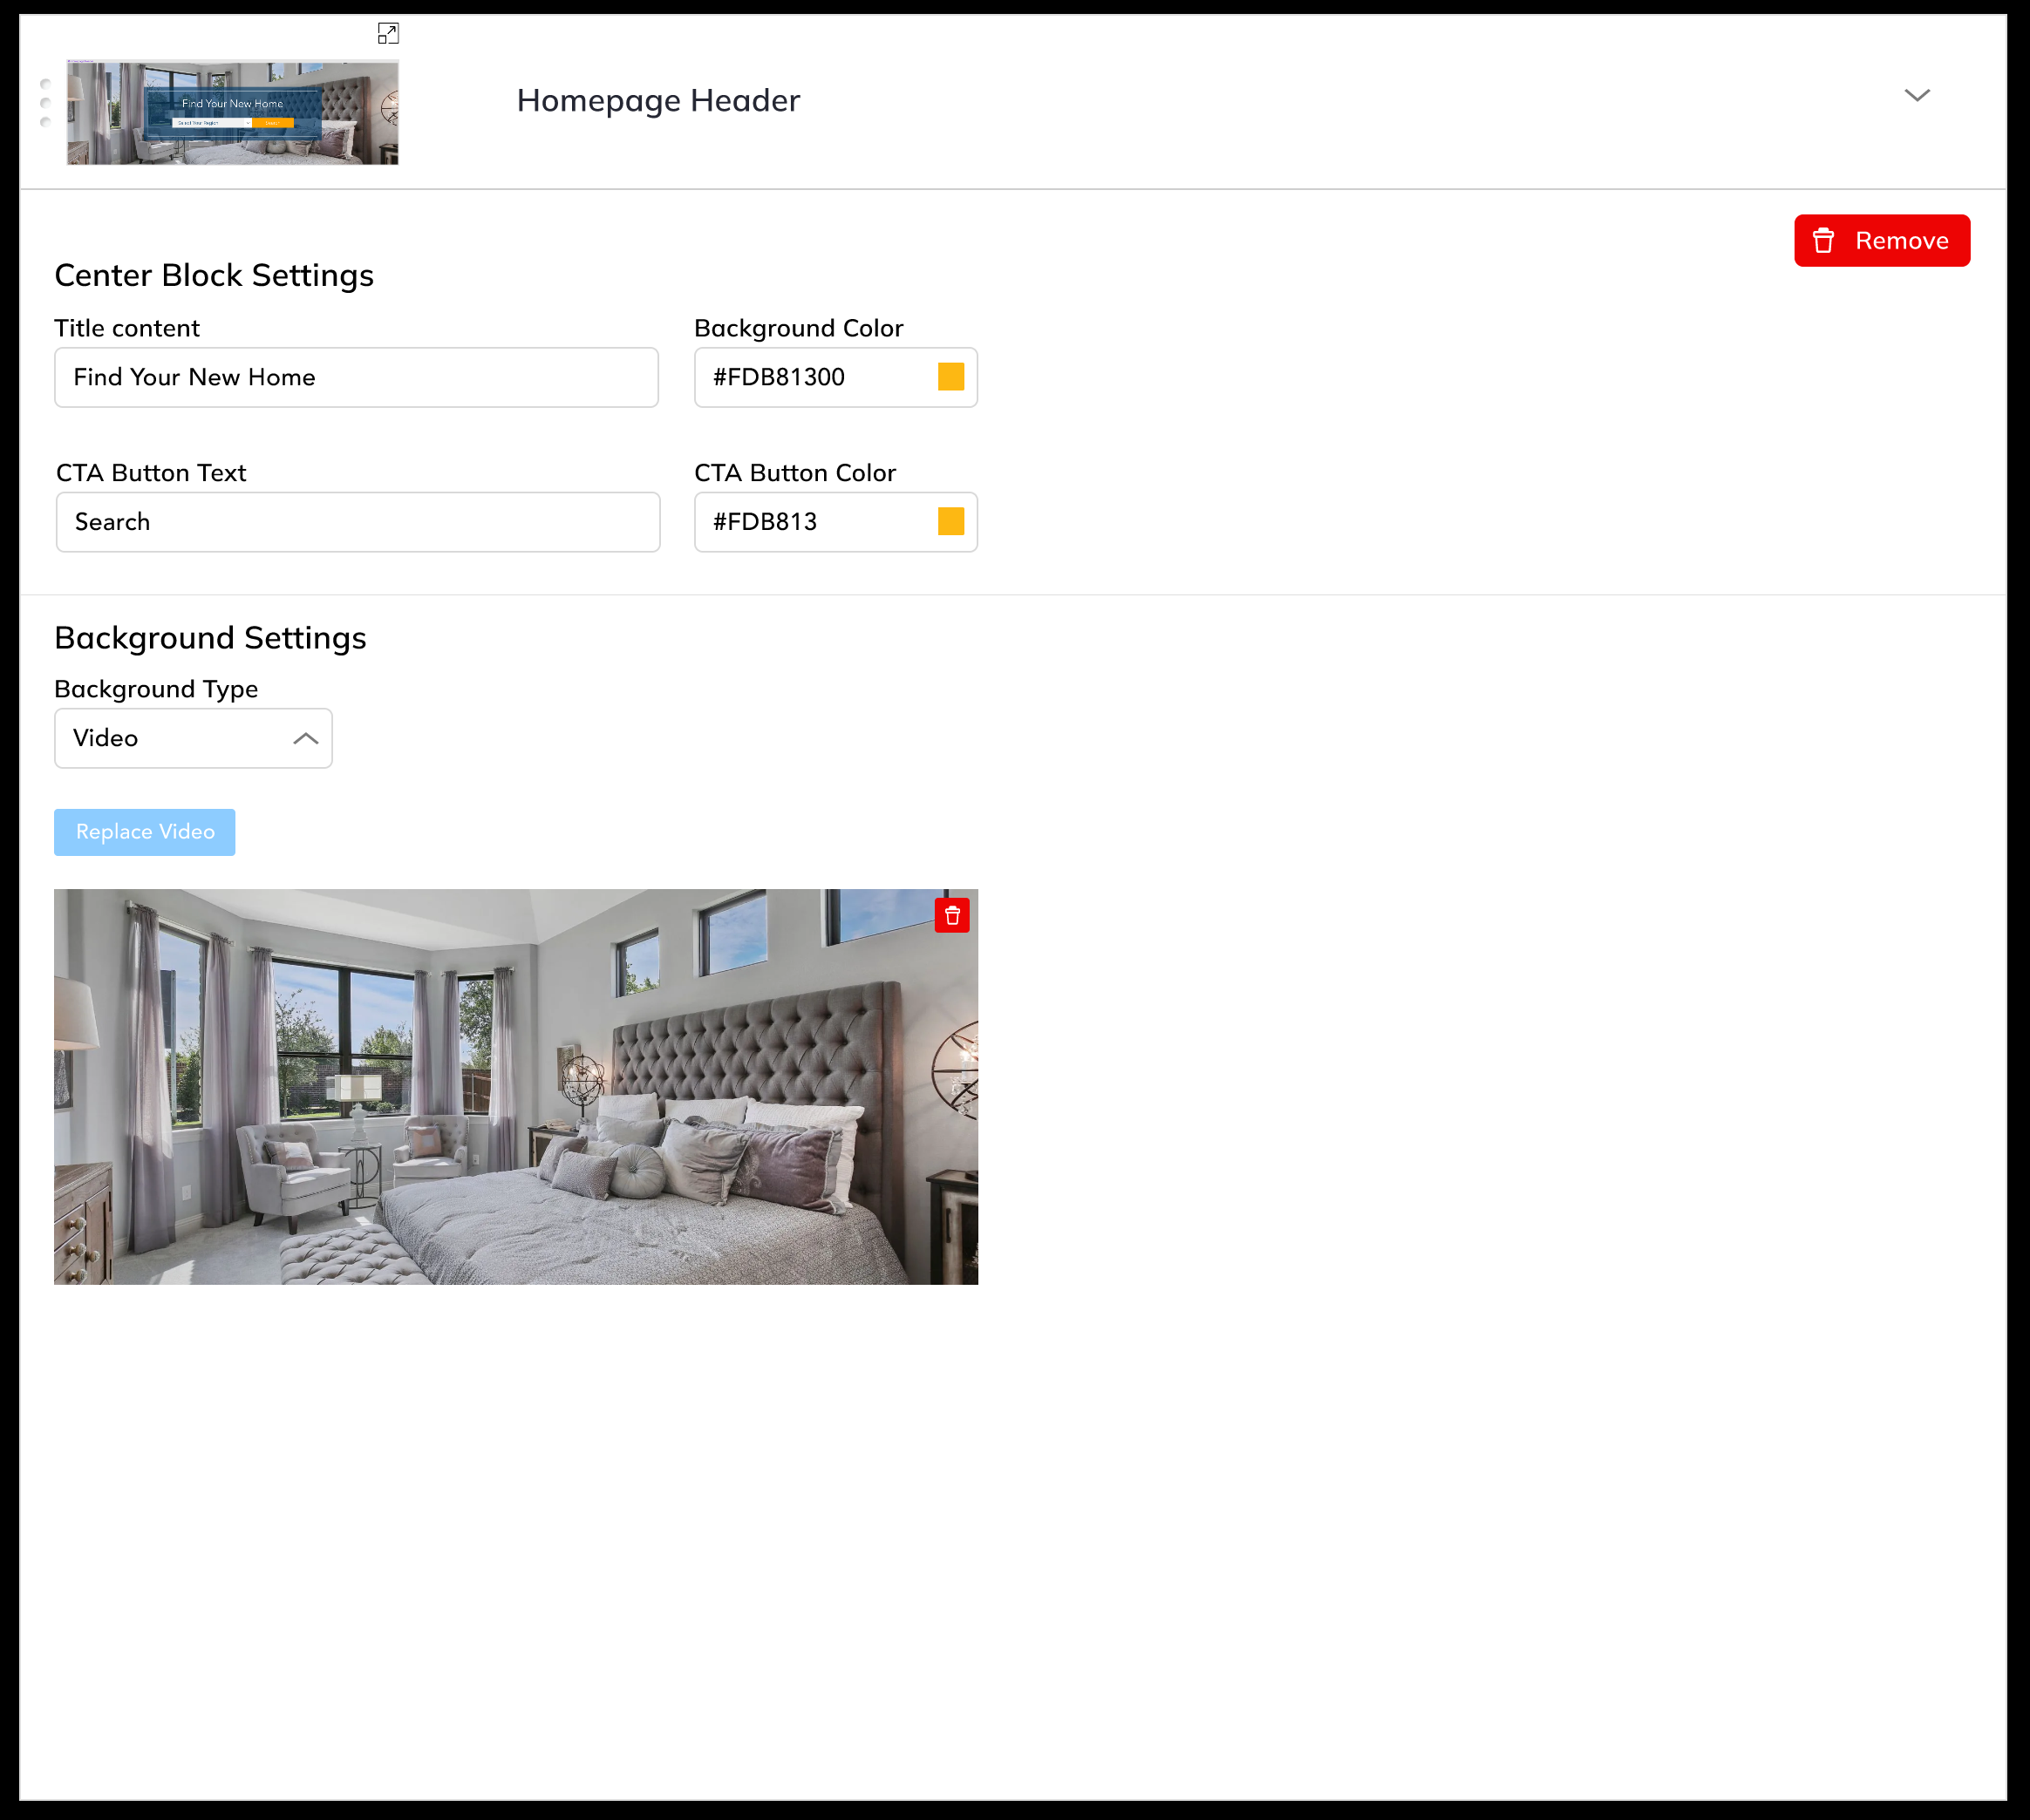The height and width of the screenshot is (1820, 2030).
Task: Click the Homepage Header preview thumbnail
Action: pos(232,112)
